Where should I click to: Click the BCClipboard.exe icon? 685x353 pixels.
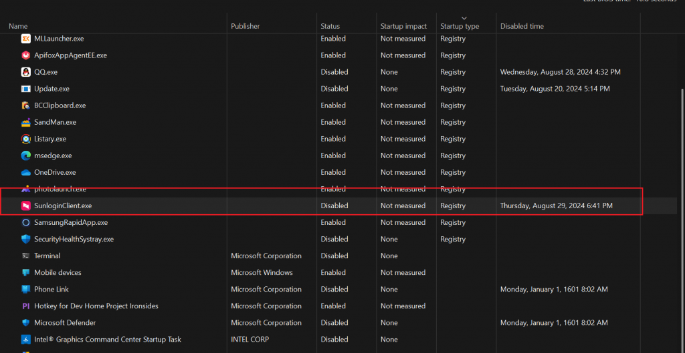[26, 105]
